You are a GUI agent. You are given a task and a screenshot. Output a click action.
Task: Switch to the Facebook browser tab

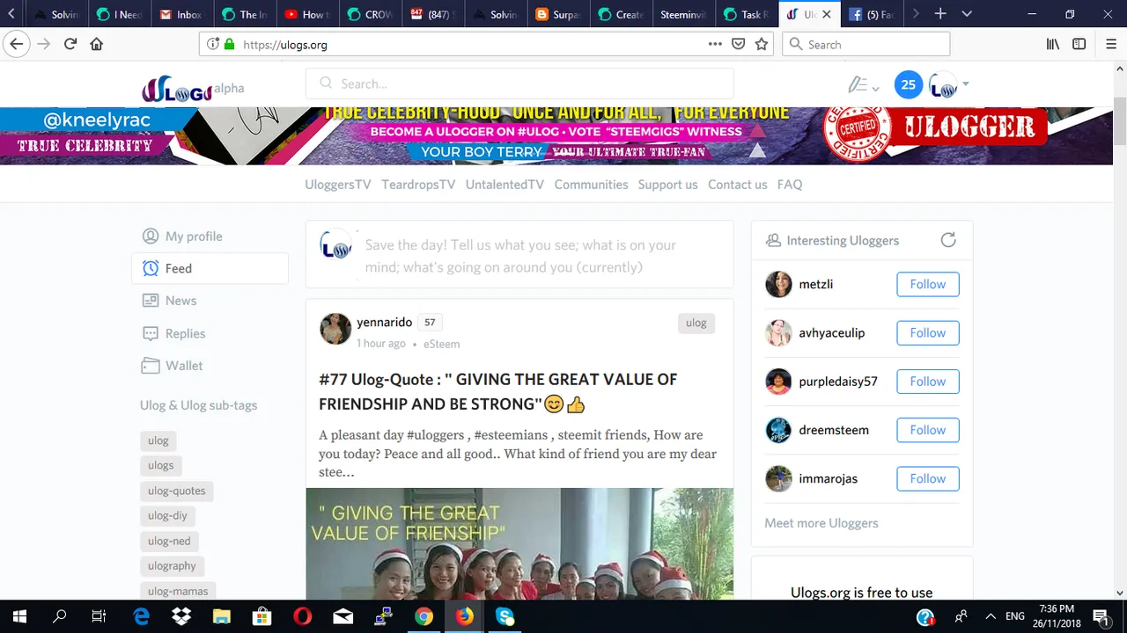tap(871, 14)
